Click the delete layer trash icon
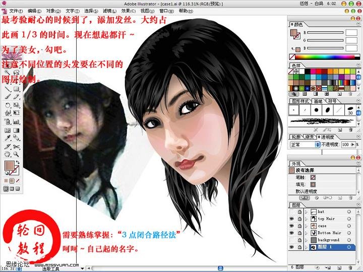 click(x=350, y=267)
